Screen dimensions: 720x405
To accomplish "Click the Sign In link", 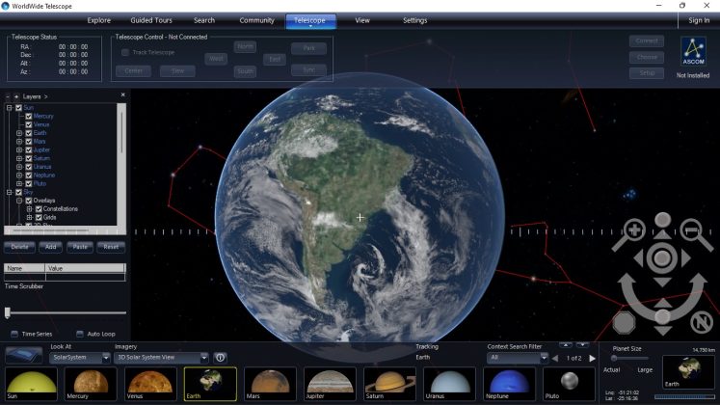I will (x=699, y=20).
